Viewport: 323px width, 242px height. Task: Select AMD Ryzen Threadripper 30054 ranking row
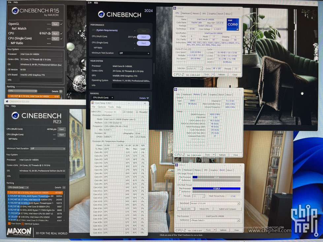pos(35,196)
